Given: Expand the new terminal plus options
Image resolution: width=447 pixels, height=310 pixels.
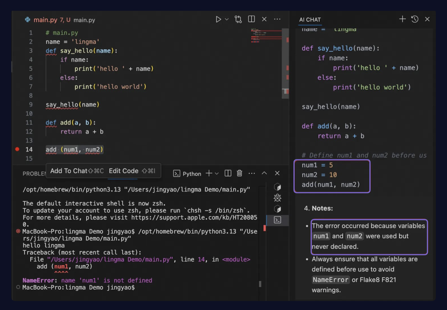Looking at the screenshot, I should (x=210, y=173).
